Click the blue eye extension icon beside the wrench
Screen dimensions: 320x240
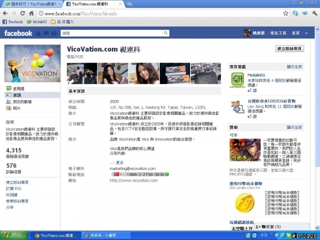305,13
